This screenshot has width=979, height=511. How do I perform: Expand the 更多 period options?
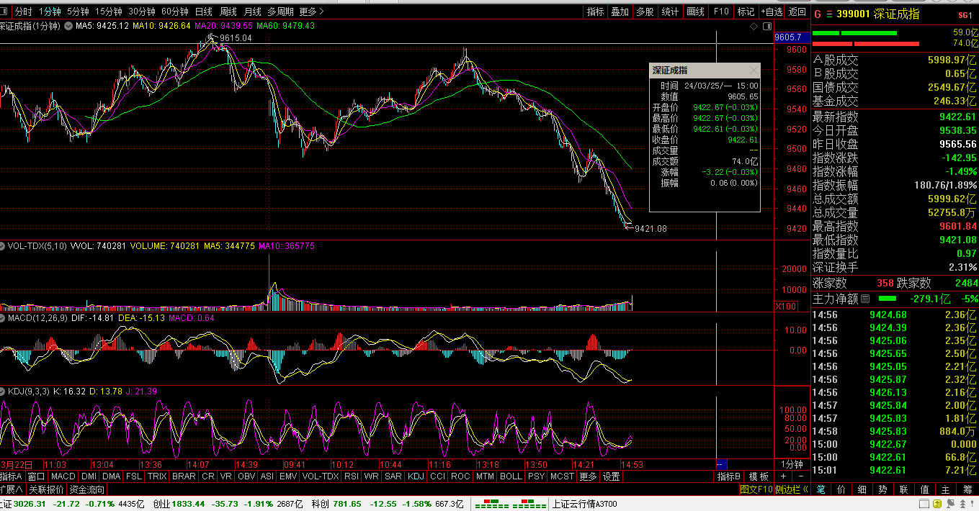[x=311, y=12]
